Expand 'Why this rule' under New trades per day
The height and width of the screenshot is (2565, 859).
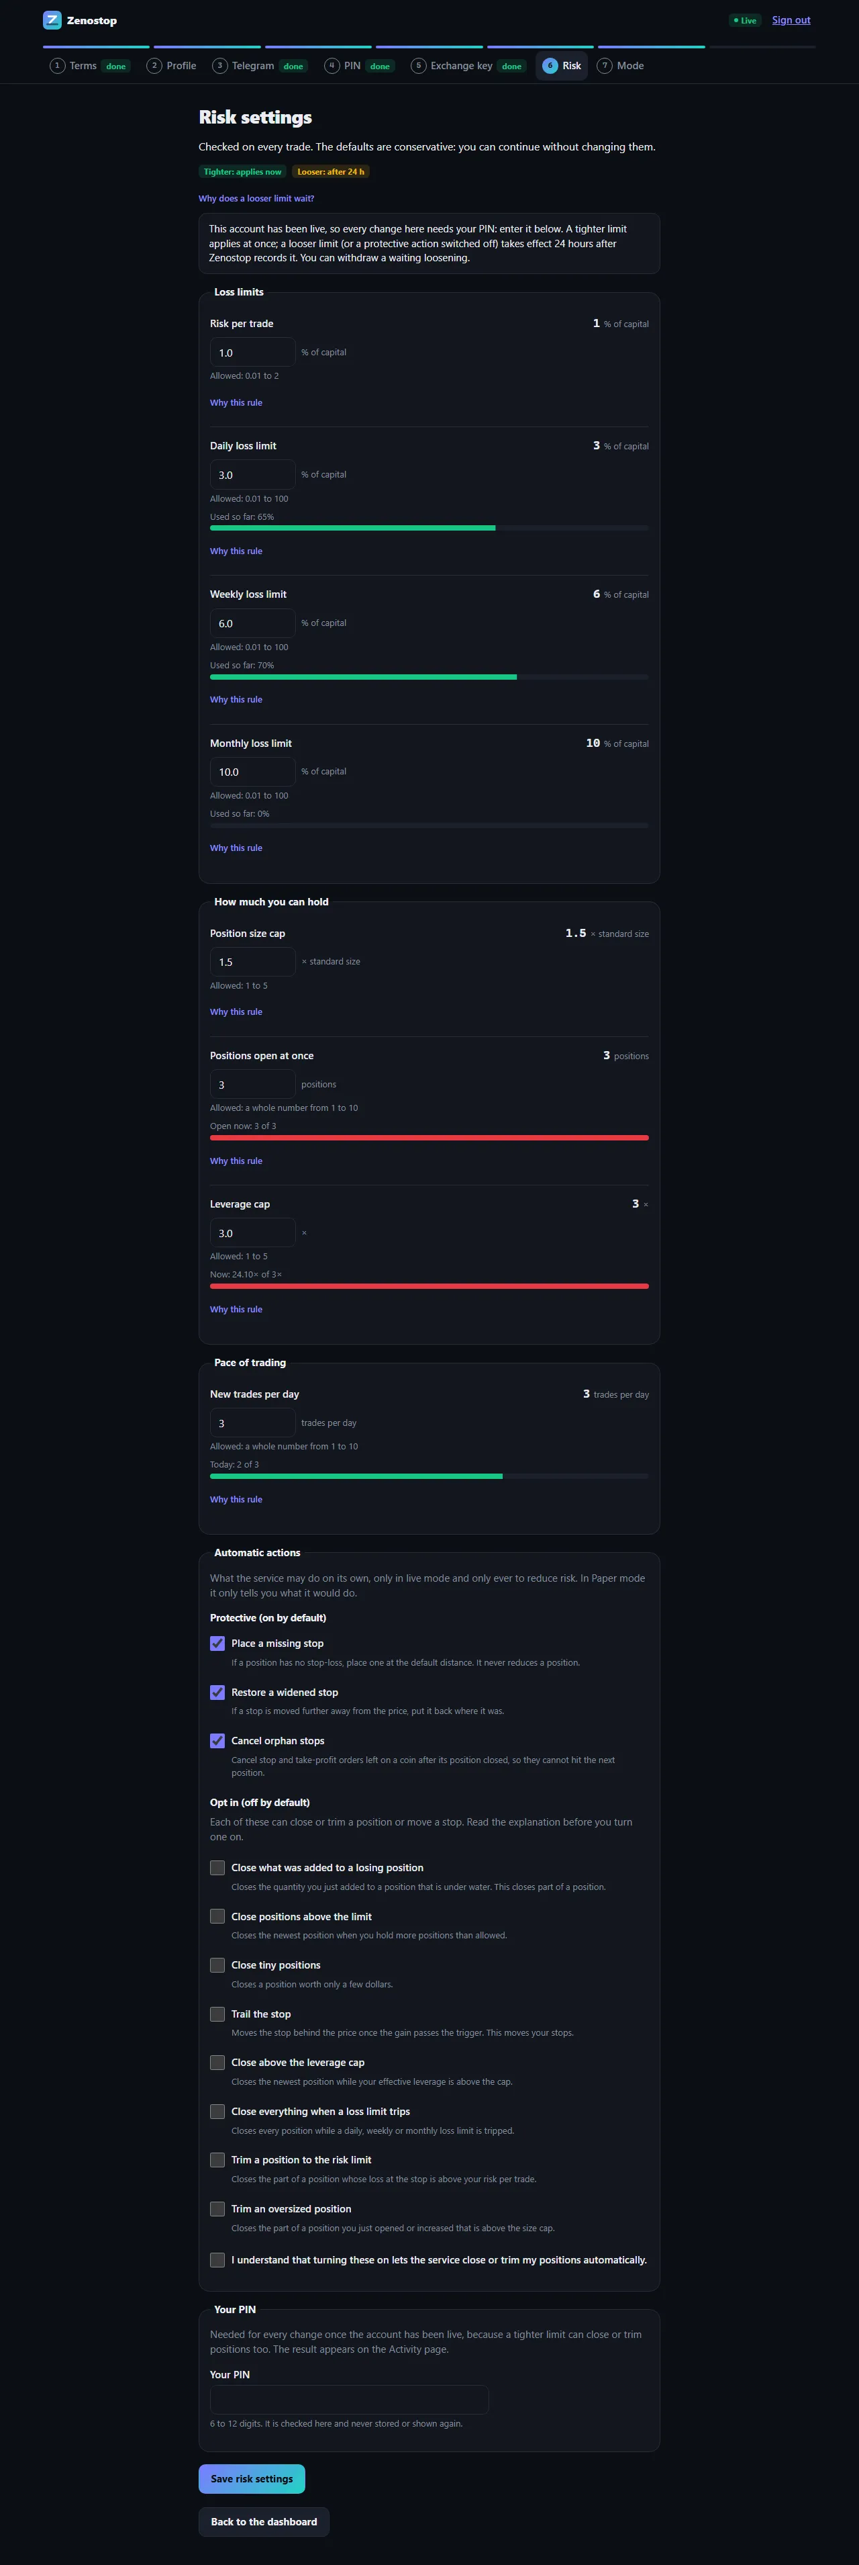pos(236,1498)
